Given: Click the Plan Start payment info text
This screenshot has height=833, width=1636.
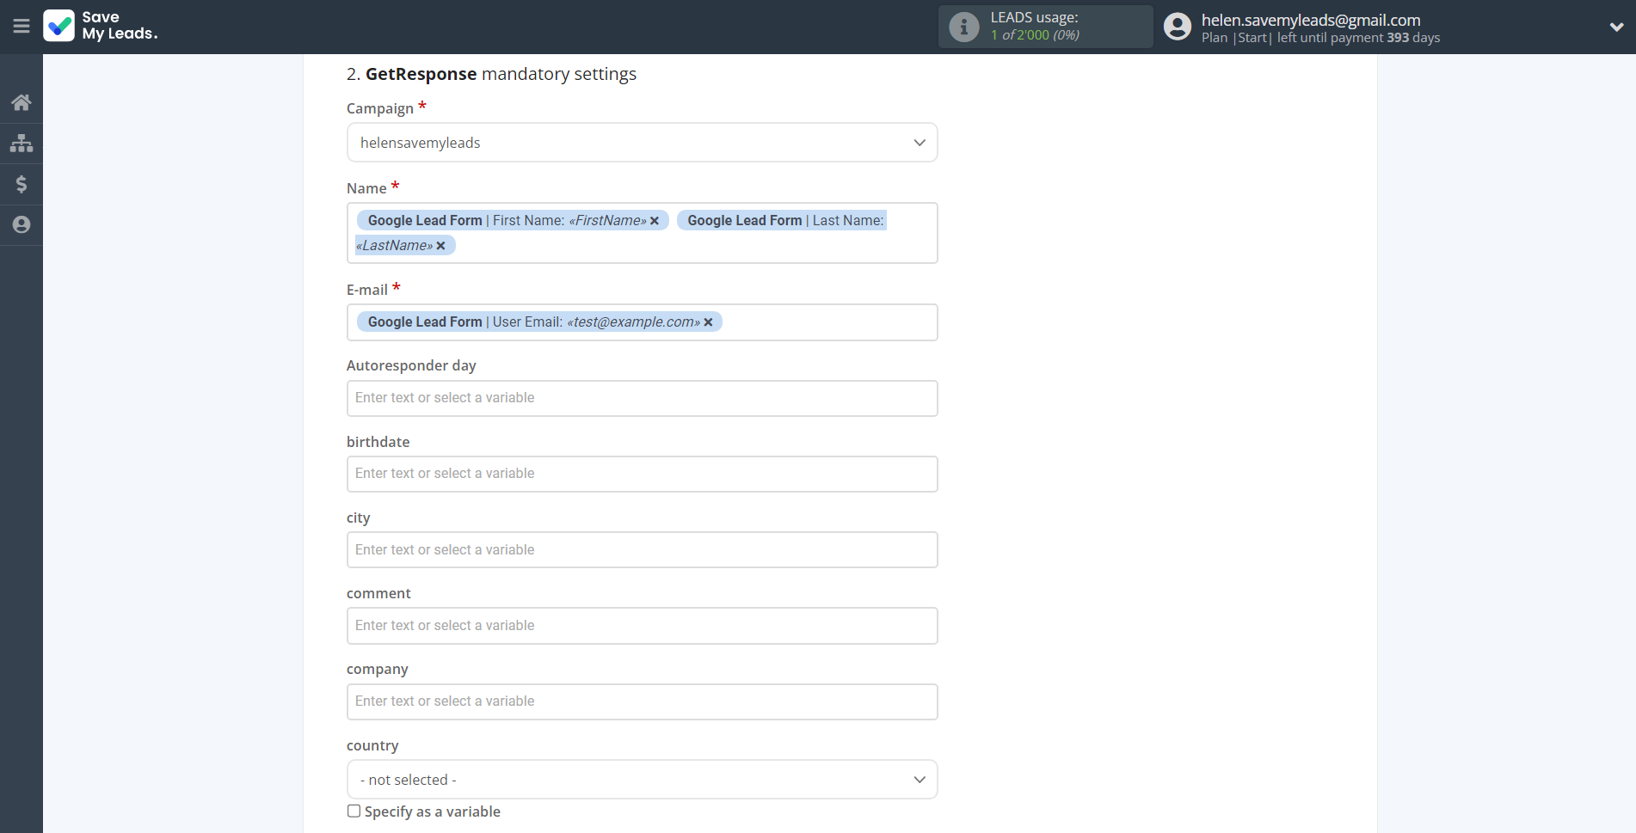Looking at the screenshot, I should pyautogui.click(x=1320, y=38).
